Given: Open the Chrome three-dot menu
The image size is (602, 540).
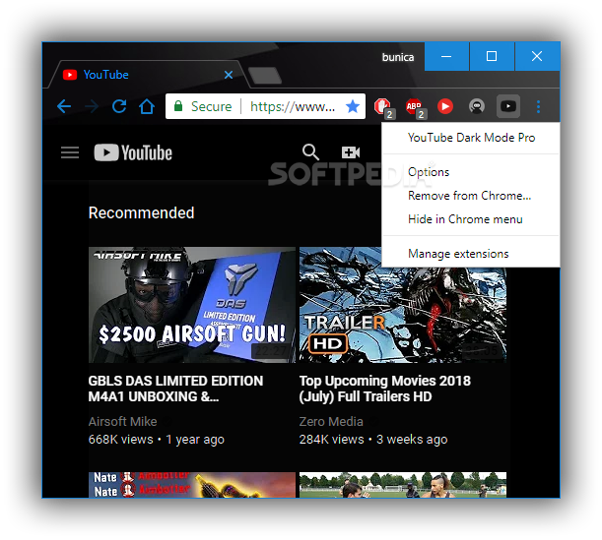Looking at the screenshot, I should point(538,106).
